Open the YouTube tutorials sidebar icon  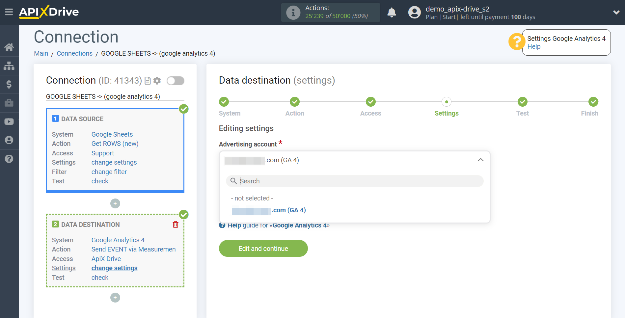(9, 121)
